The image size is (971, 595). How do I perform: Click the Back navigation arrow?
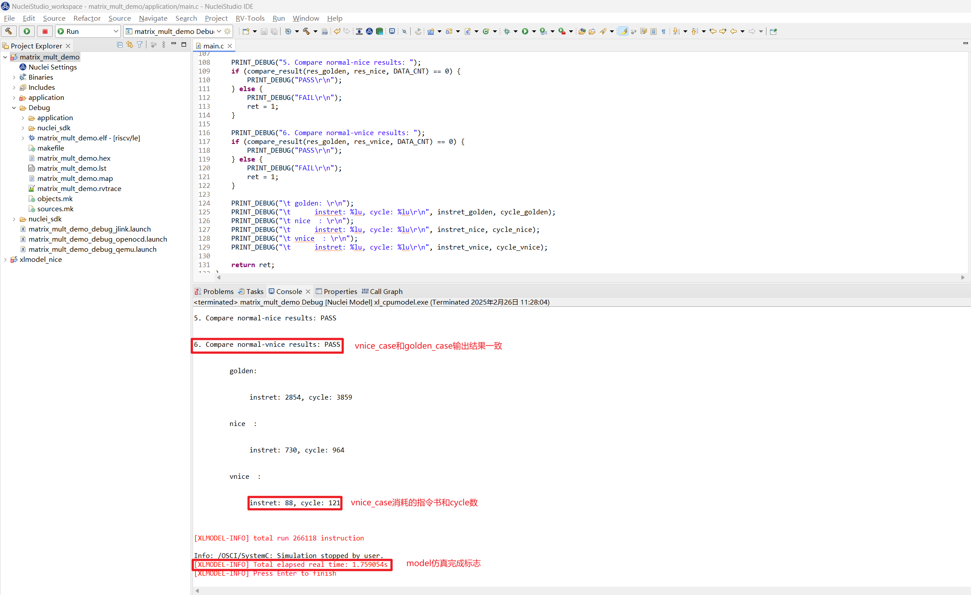pyautogui.click(x=734, y=31)
